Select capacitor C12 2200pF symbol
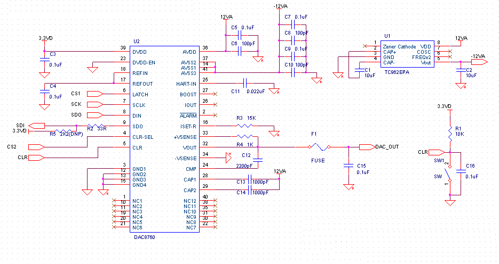 258,160
